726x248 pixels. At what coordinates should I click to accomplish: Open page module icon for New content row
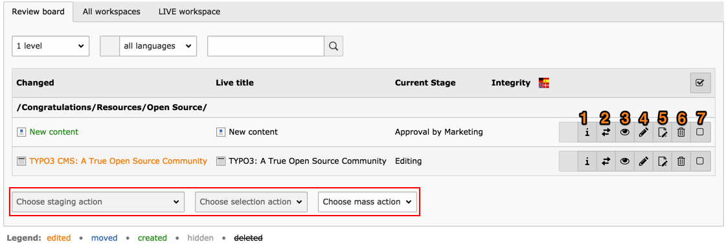(x=663, y=132)
